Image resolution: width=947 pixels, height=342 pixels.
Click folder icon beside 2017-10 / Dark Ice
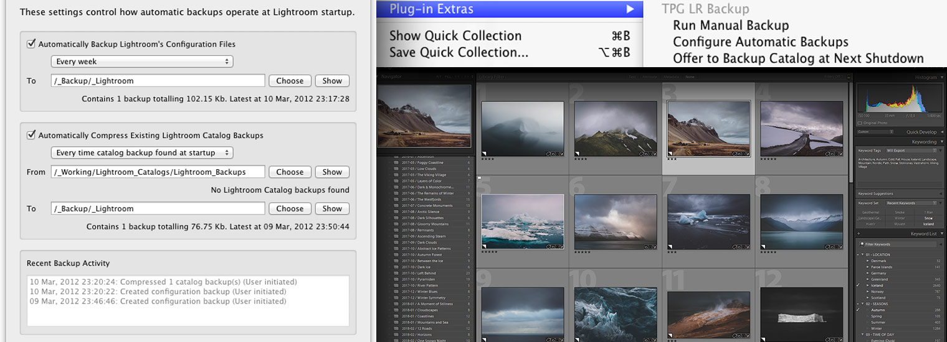coord(395,267)
